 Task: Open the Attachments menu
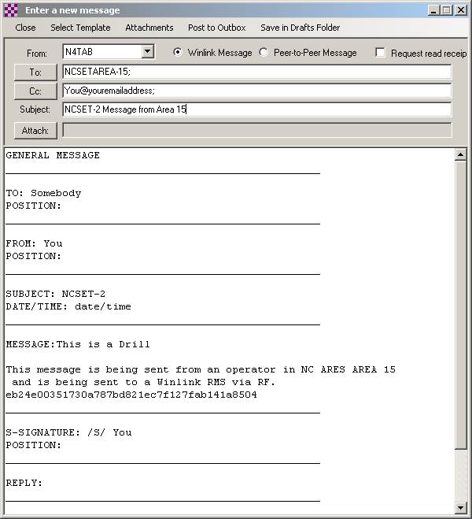point(149,28)
